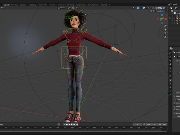
Task: Switch to the Shading workspace tab
Action: coord(52,5)
